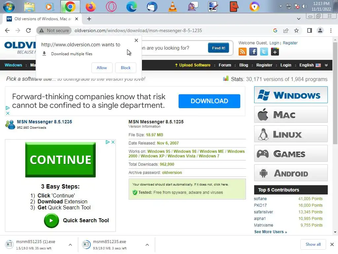The image size is (338, 254).
Task: Open Pidgin messenger from taskbar
Action: 193,7
